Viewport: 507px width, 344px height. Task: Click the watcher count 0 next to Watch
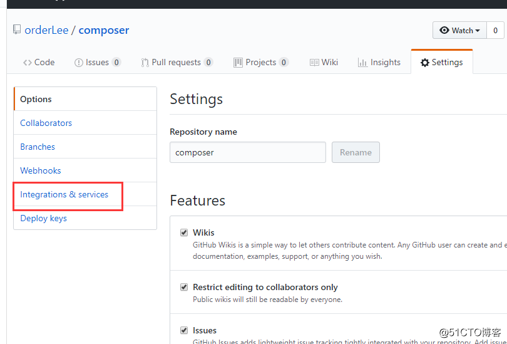pos(495,31)
